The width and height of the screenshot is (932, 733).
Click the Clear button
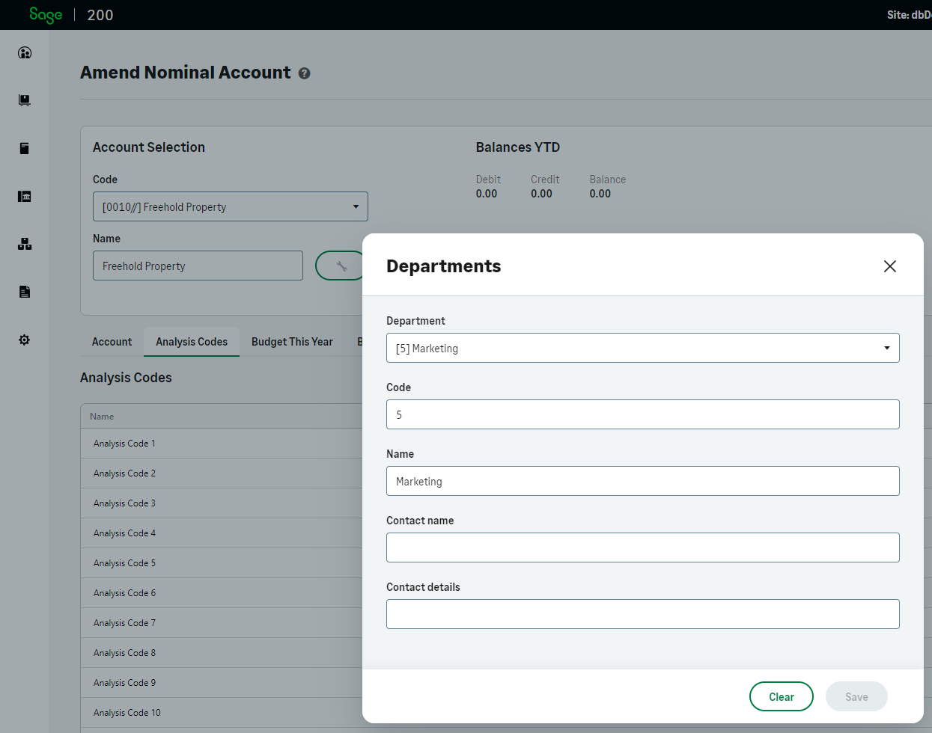782,696
